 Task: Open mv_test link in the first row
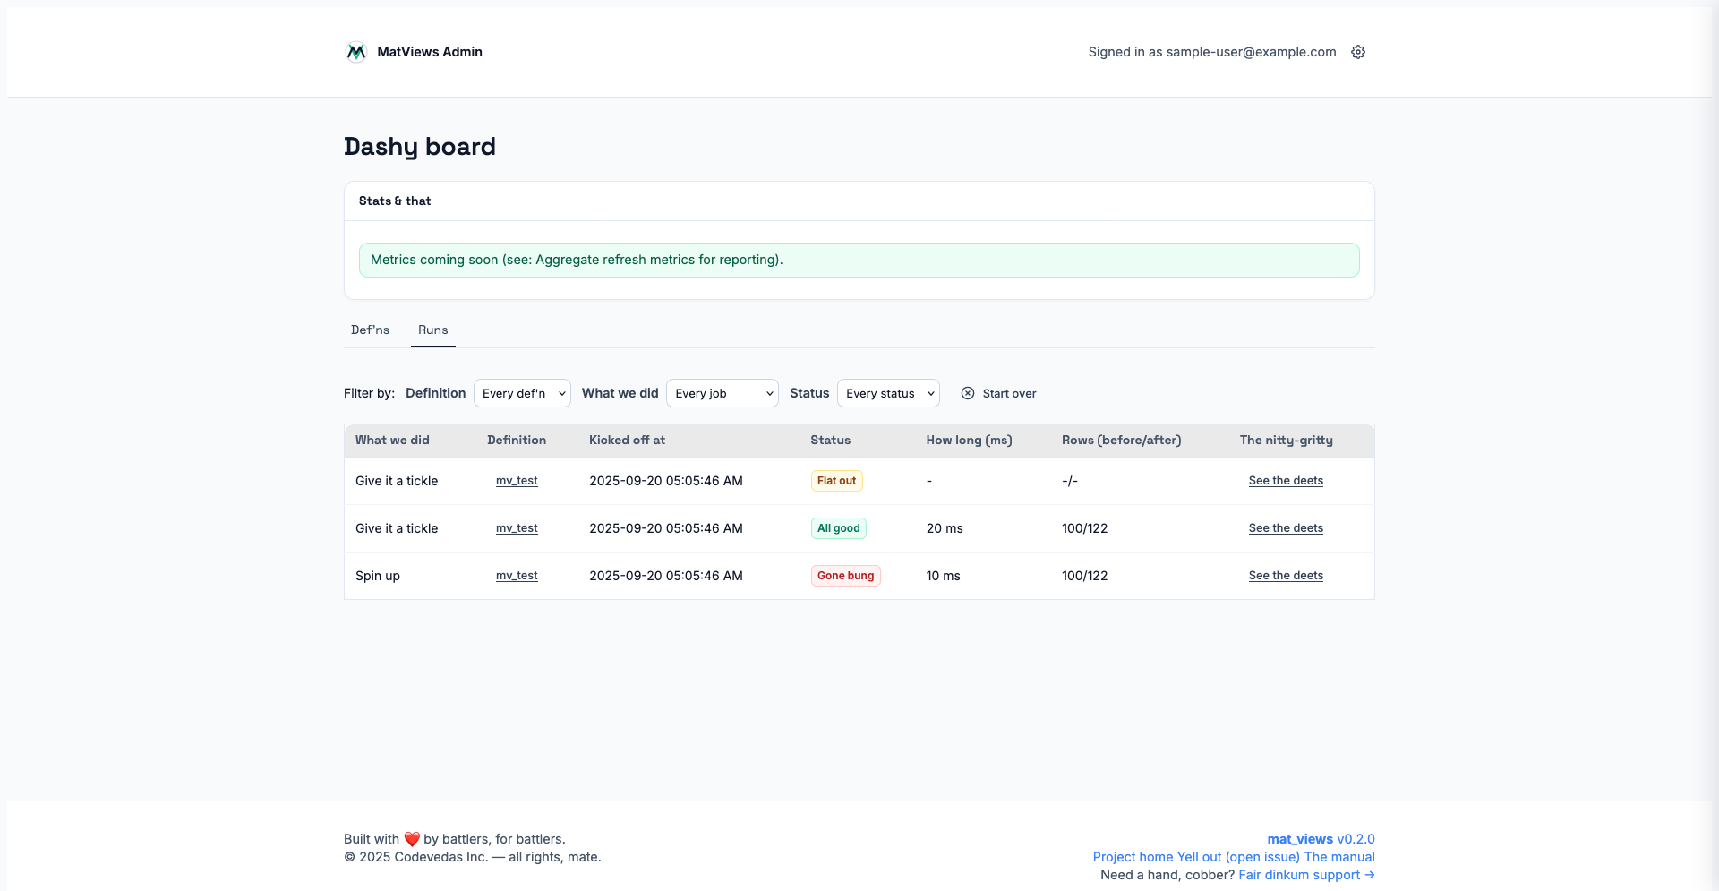pos(517,481)
